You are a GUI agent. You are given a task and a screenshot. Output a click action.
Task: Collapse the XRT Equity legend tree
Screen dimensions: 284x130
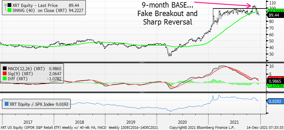pos(5,5)
